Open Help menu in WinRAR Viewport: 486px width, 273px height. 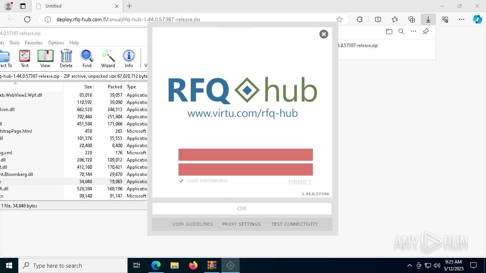coord(74,43)
